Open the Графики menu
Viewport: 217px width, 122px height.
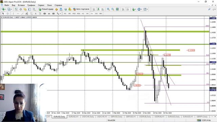click(31, 5)
